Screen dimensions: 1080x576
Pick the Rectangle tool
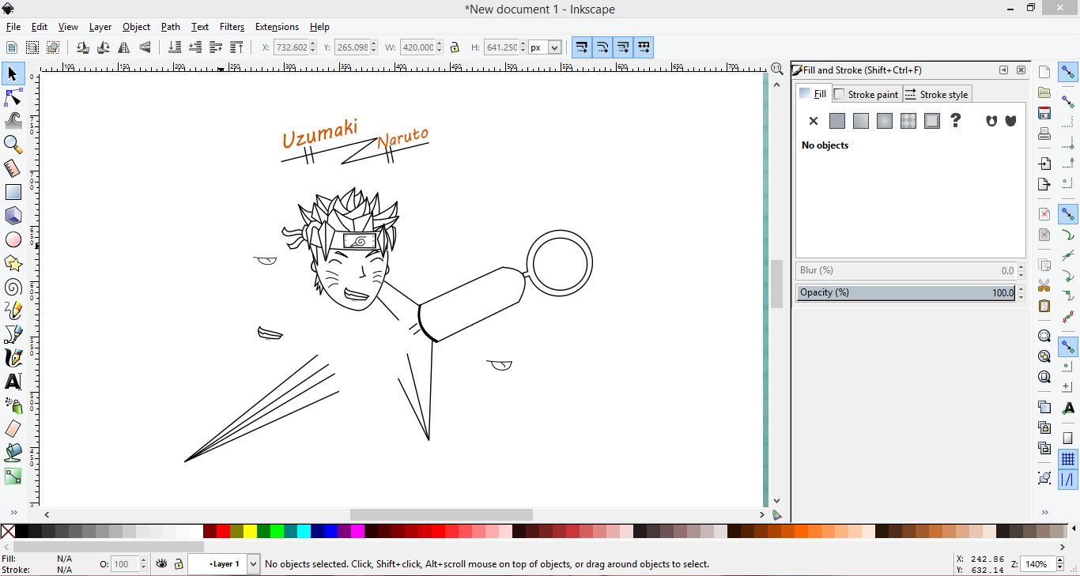(x=13, y=192)
